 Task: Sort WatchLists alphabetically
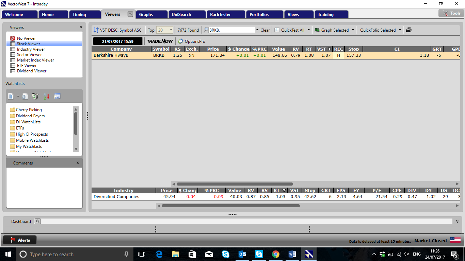tap(46, 96)
